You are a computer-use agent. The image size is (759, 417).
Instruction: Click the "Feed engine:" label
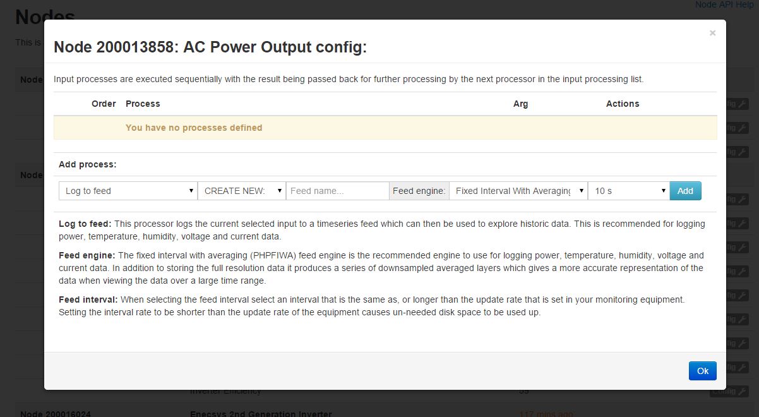click(x=419, y=191)
